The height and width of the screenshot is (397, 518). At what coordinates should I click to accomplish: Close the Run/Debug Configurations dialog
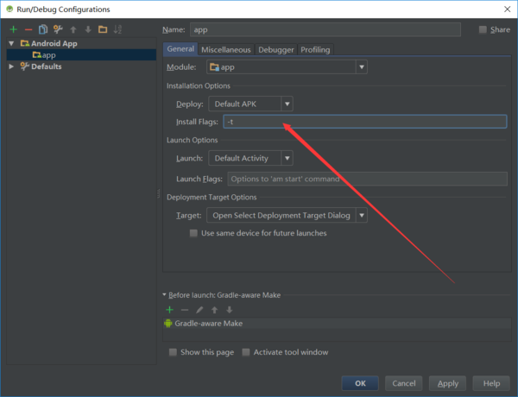click(x=508, y=9)
